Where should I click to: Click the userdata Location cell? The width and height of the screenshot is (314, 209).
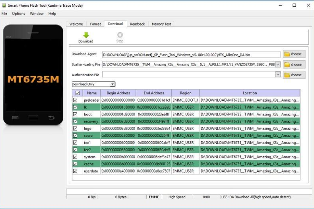click(x=250, y=171)
